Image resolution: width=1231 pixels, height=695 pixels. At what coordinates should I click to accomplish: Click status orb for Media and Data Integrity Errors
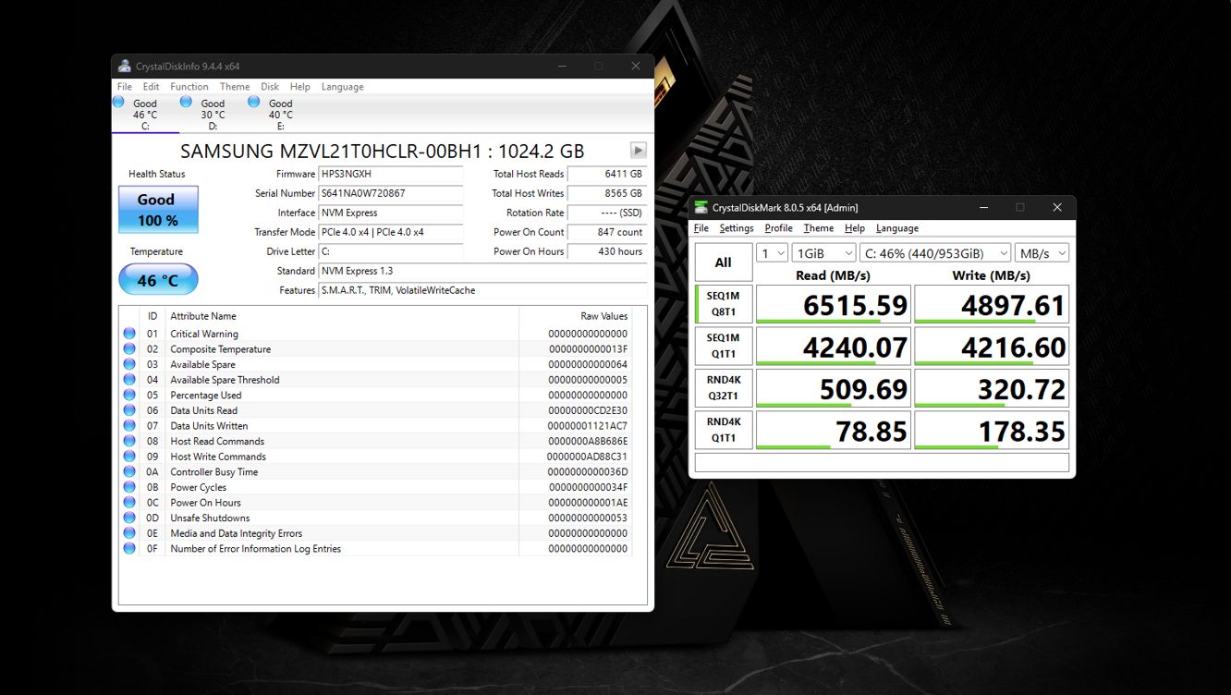(129, 532)
